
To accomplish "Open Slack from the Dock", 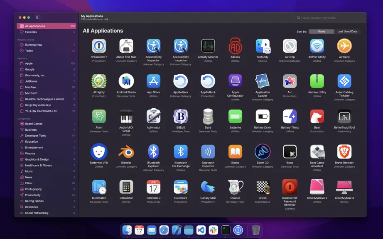I will 213,230.
